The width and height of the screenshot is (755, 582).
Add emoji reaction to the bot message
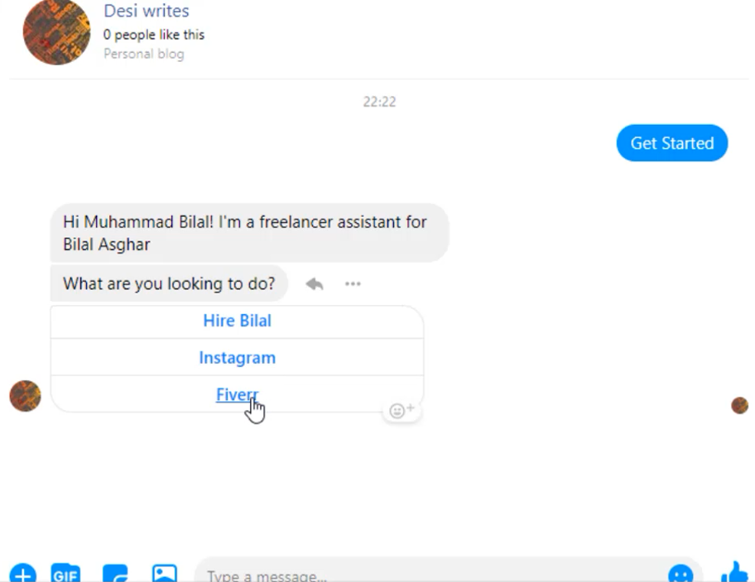pyautogui.click(x=402, y=410)
